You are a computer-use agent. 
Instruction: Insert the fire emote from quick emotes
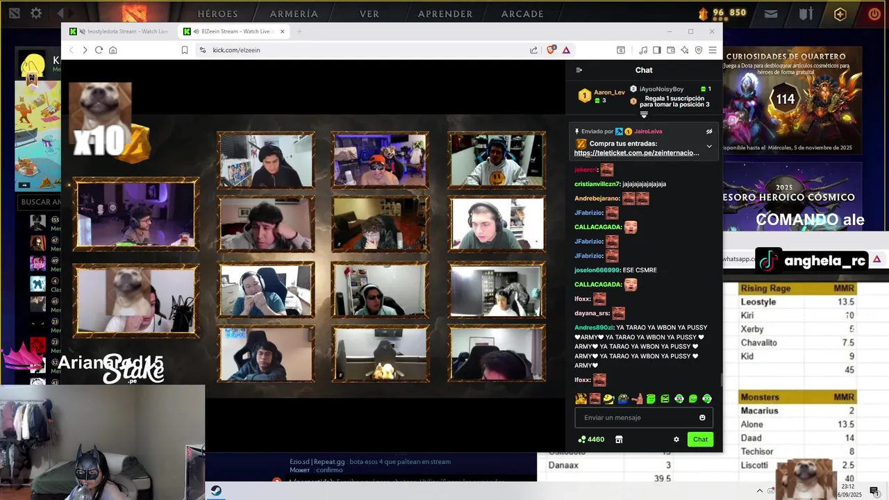pos(581,399)
